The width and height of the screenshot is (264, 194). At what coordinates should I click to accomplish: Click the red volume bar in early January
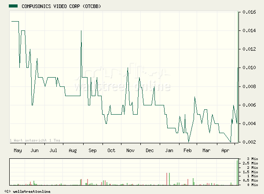[x=167, y=179]
